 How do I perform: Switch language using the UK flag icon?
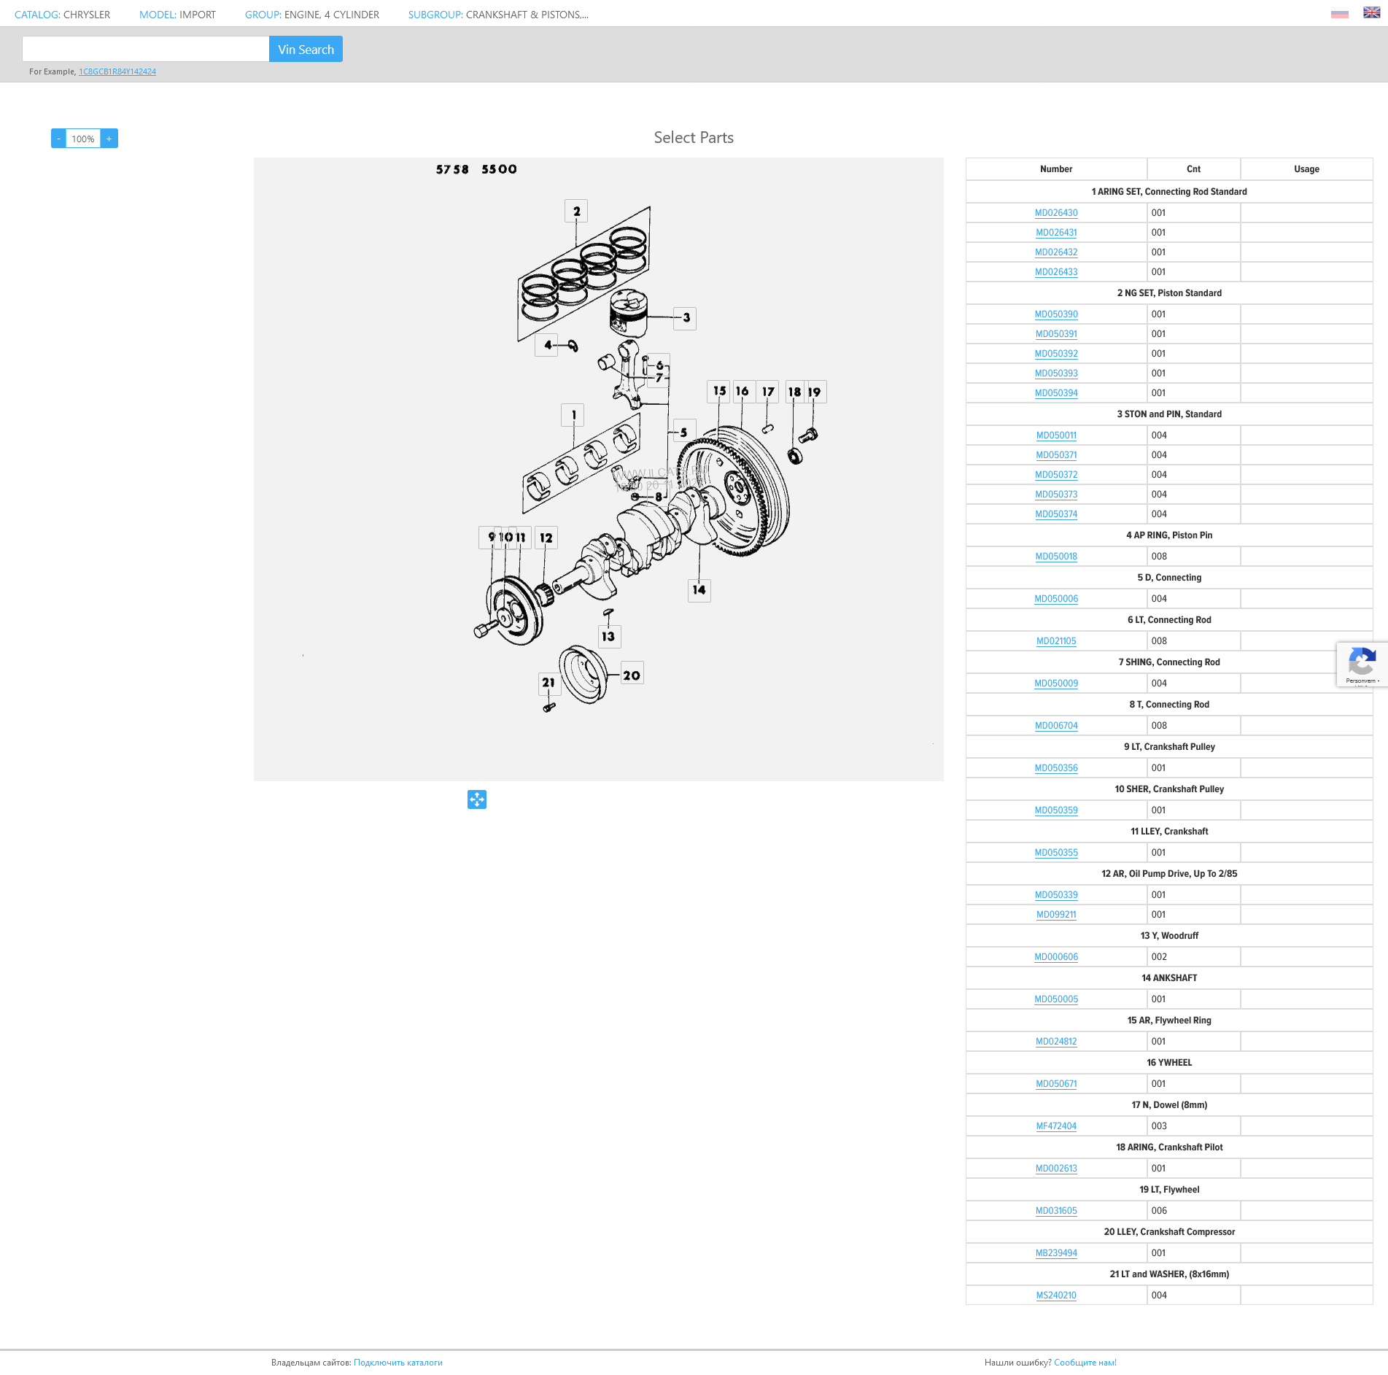click(x=1371, y=13)
